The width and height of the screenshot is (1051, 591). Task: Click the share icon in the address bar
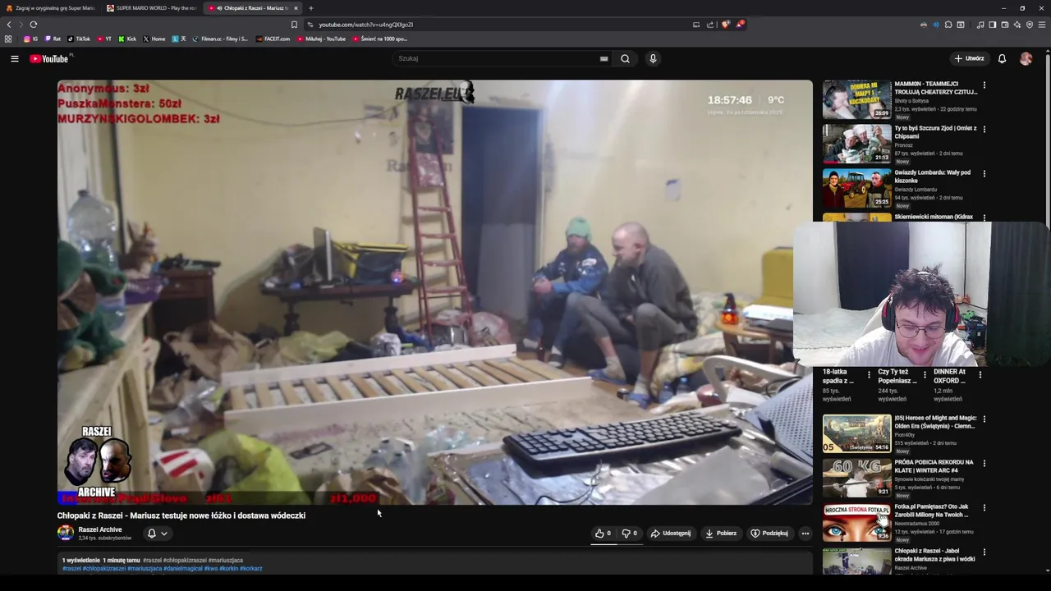tap(710, 25)
